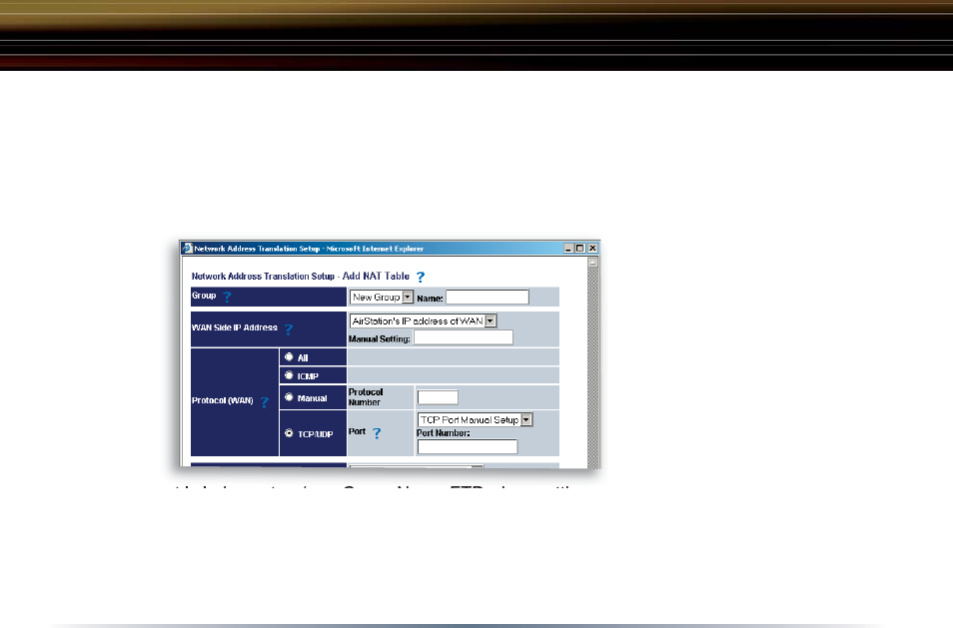Click the 'WAN Side IP Address' label

point(235,327)
